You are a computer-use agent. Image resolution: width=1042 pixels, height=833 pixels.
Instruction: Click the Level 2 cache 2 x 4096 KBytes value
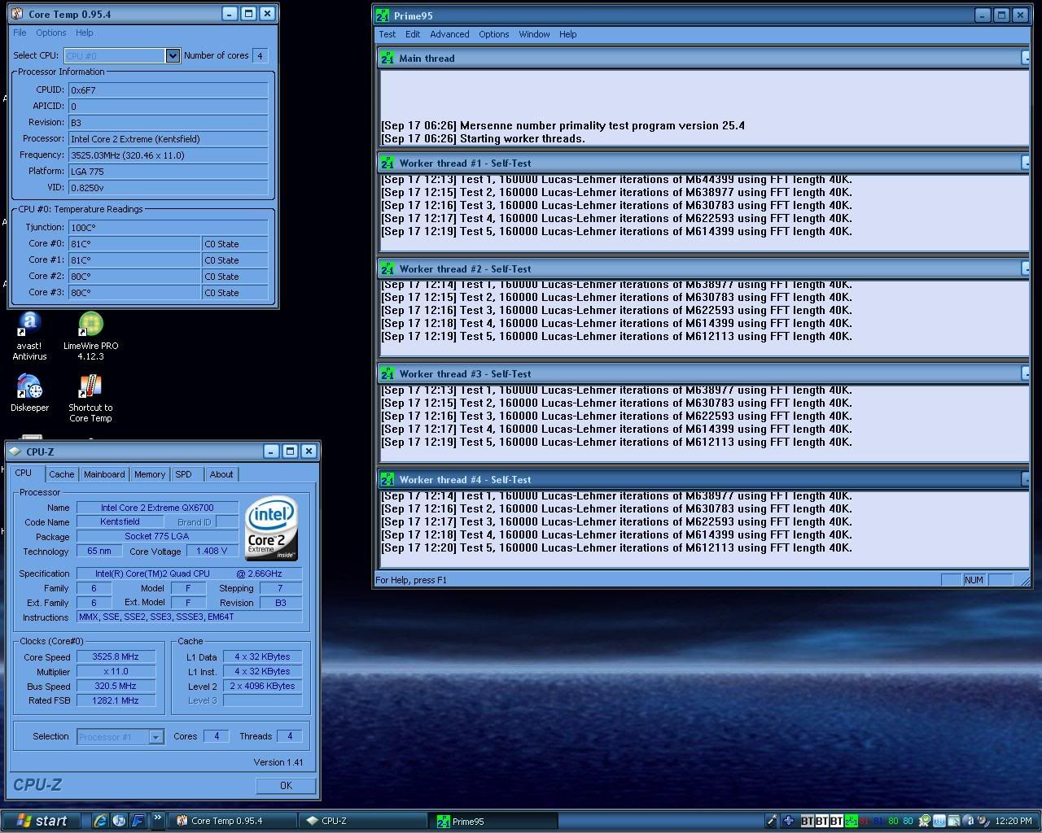click(264, 686)
